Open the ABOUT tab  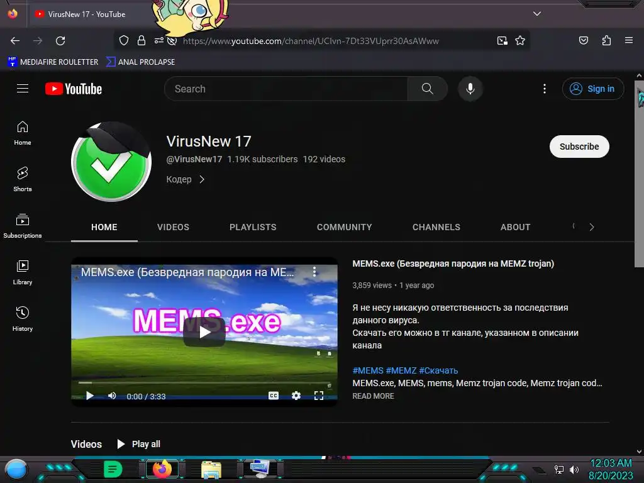click(x=515, y=227)
